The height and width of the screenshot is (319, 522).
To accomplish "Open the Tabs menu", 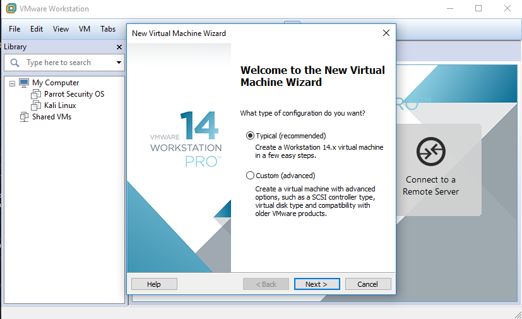I will [x=108, y=29].
